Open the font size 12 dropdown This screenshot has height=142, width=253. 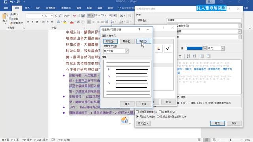click(x=52, y=16)
